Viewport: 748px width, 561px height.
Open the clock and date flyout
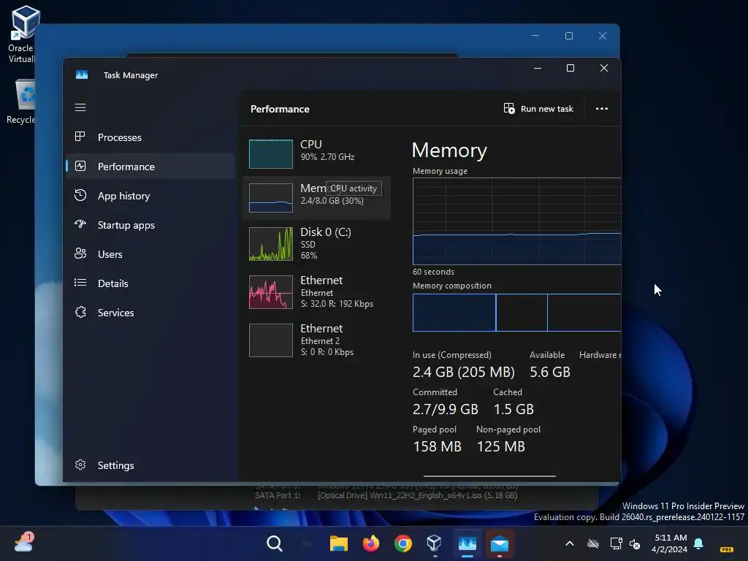pyautogui.click(x=669, y=543)
